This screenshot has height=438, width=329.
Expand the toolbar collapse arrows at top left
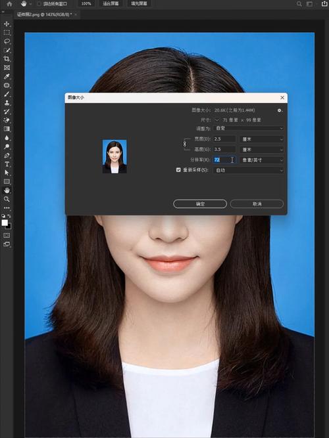[x=3, y=12]
